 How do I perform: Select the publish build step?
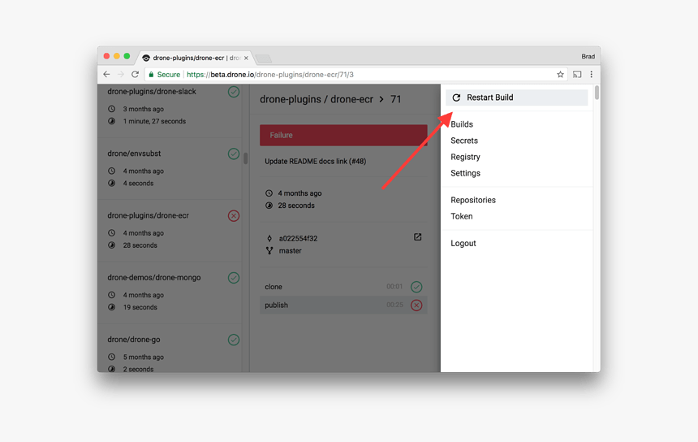pyautogui.click(x=343, y=305)
